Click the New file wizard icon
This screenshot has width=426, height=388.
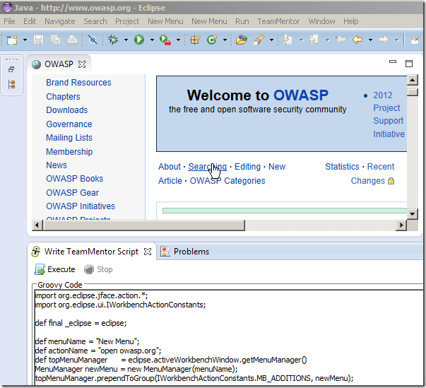[x=12, y=40]
